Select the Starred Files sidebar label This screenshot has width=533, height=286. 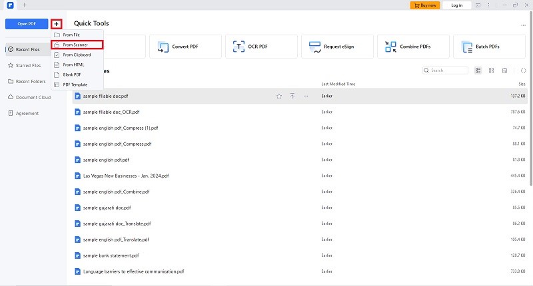pyautogui.click(x=28, y=65)
